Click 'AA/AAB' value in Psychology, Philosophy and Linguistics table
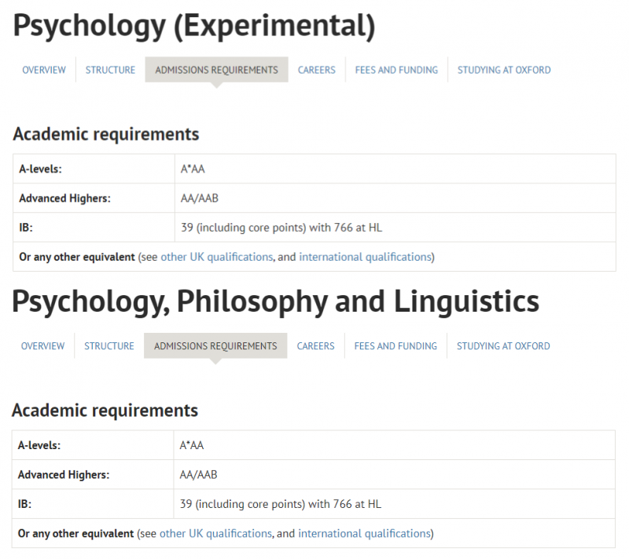This screenshot has height=559, width=629. click(x=199, y=475)
